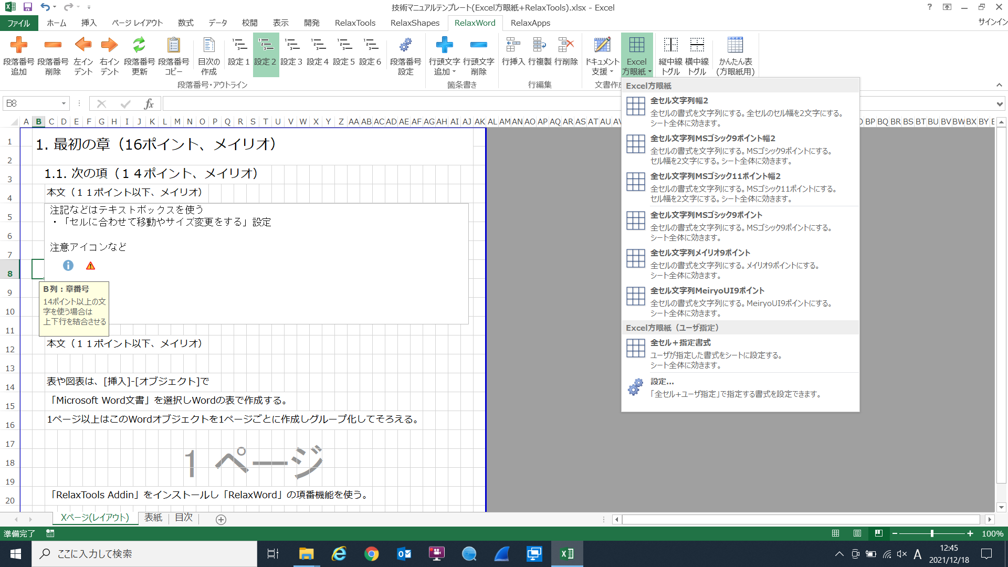Switch to the 表紙 sheet tab
The image size is (1008, 567).
tap(153, 518)
